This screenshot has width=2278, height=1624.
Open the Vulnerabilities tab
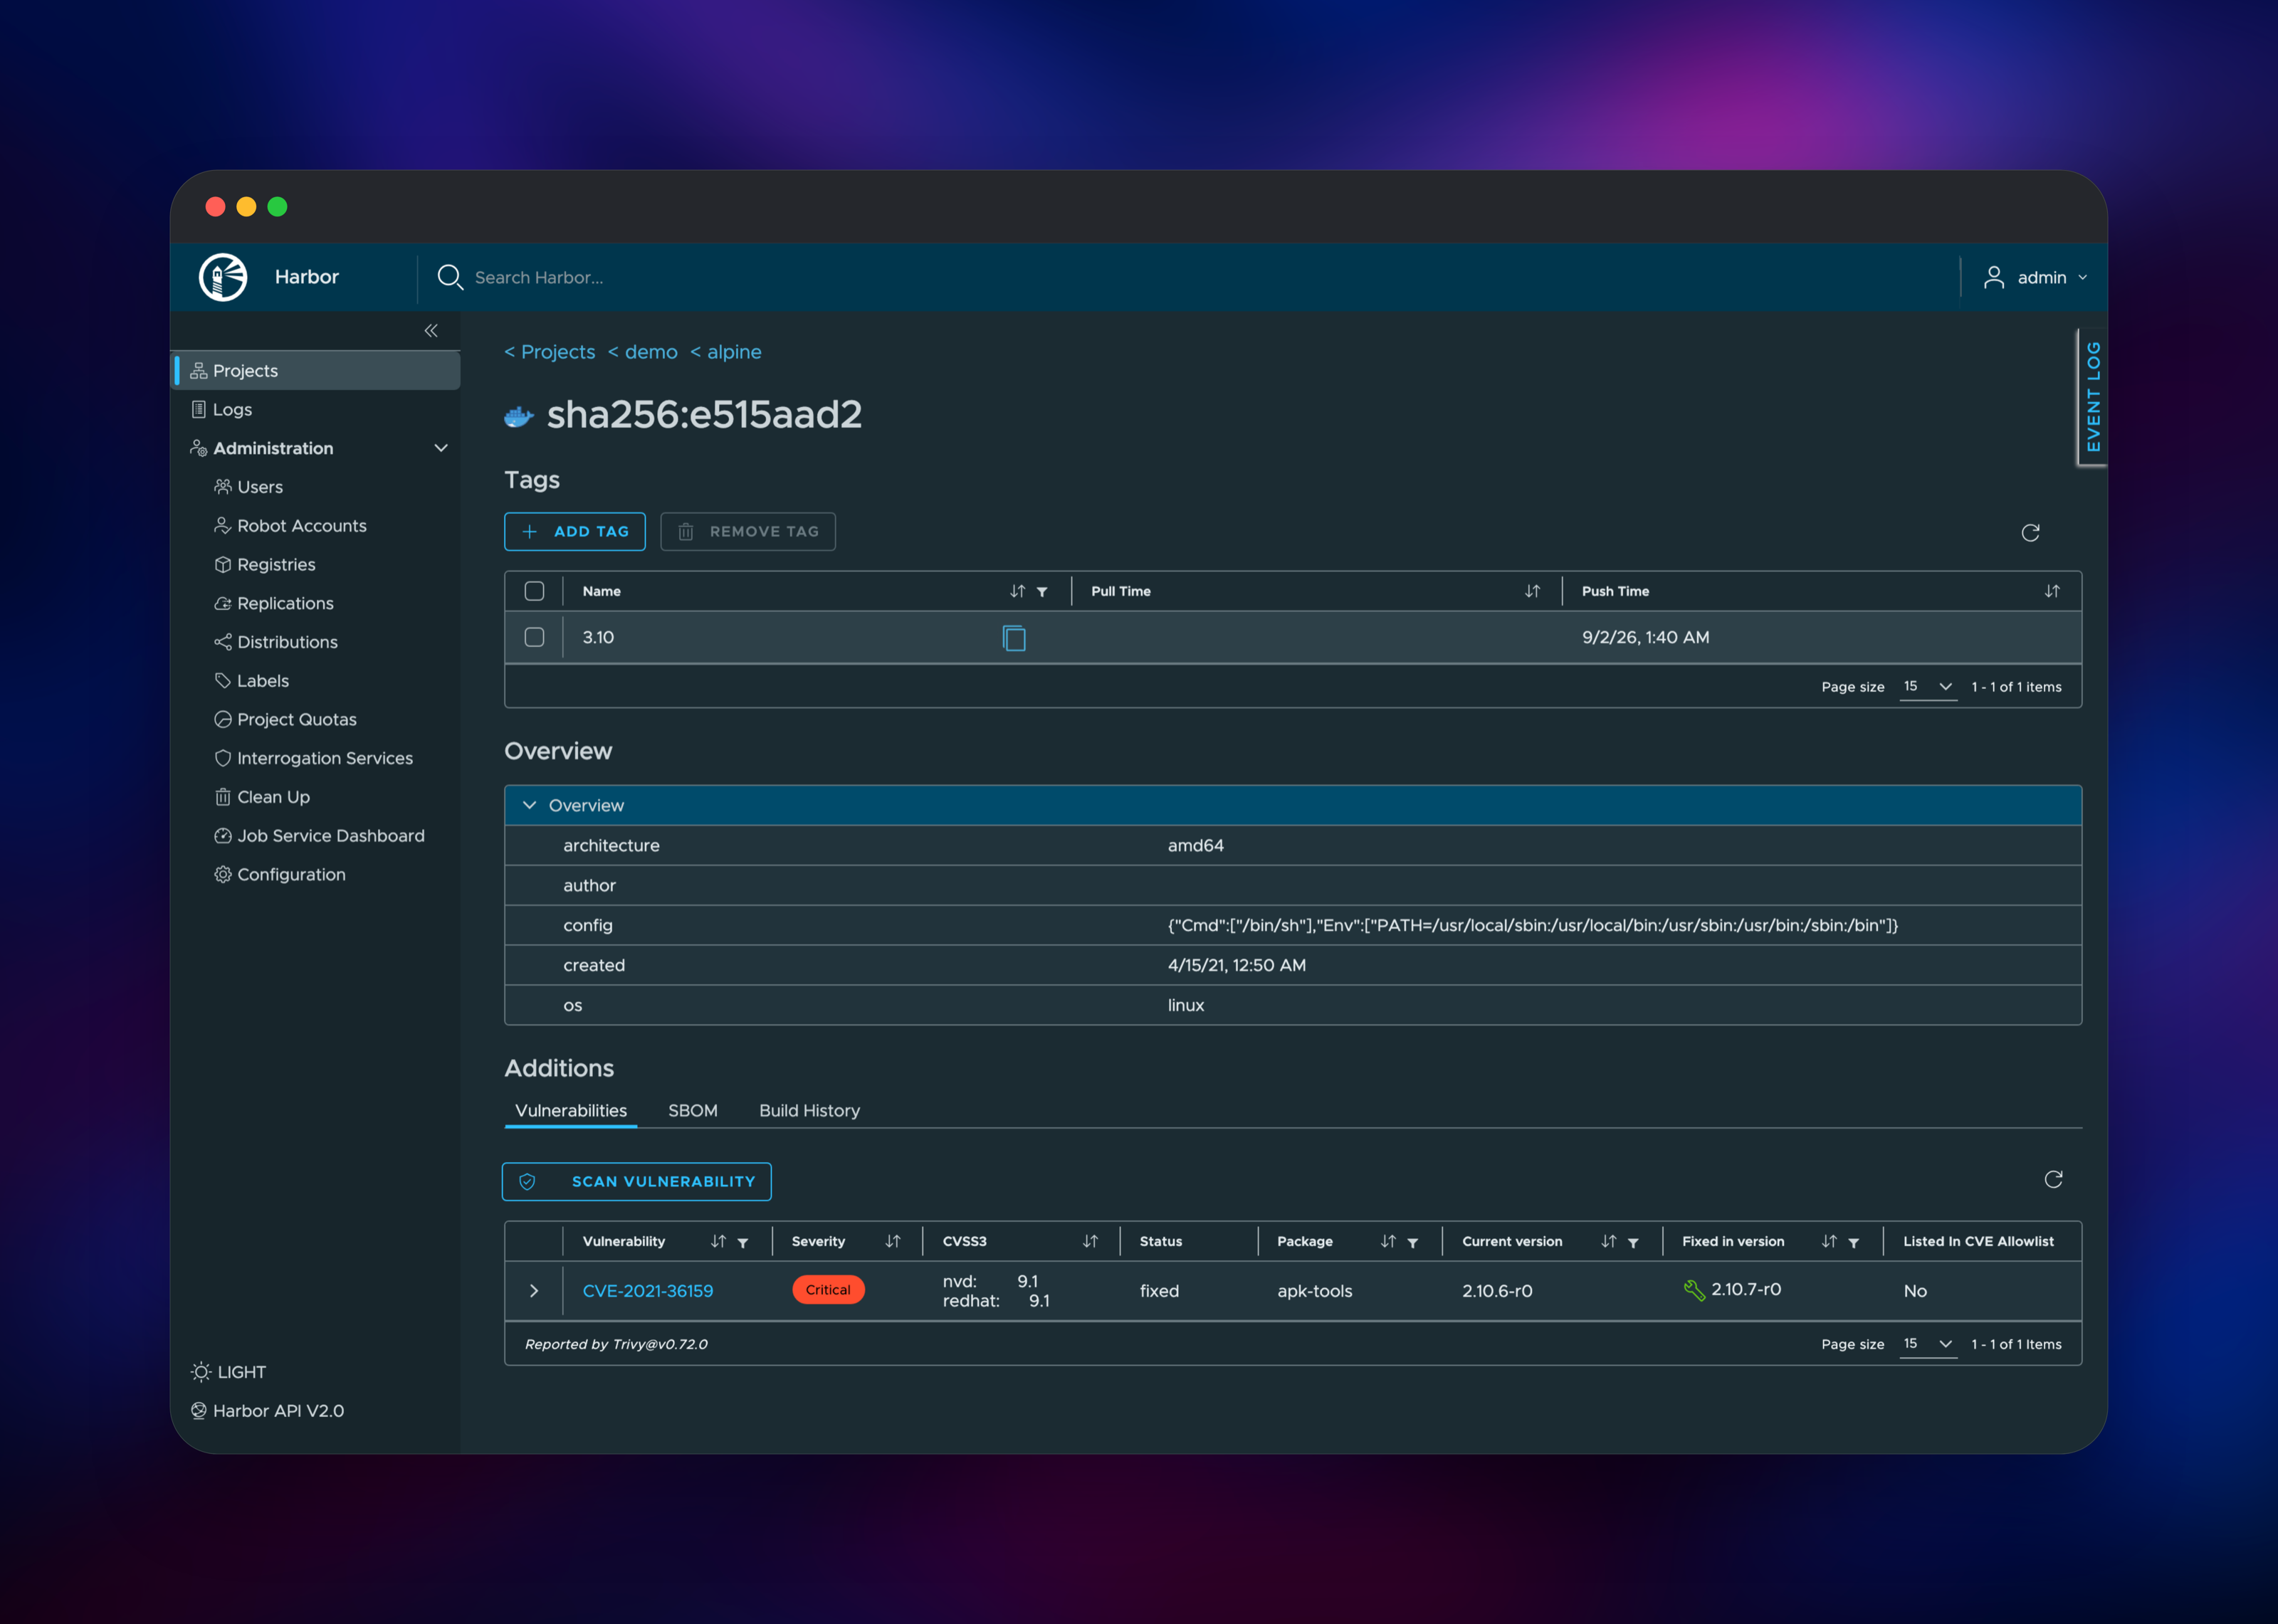point(571,1111)
